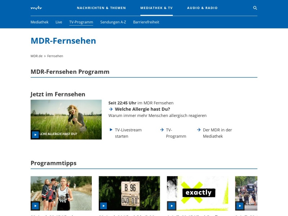
Task: Play the Welche Allergie hast Du video icon
Action: (35, 135)
